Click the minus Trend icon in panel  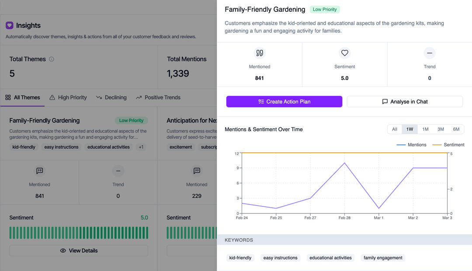point(430,53)
